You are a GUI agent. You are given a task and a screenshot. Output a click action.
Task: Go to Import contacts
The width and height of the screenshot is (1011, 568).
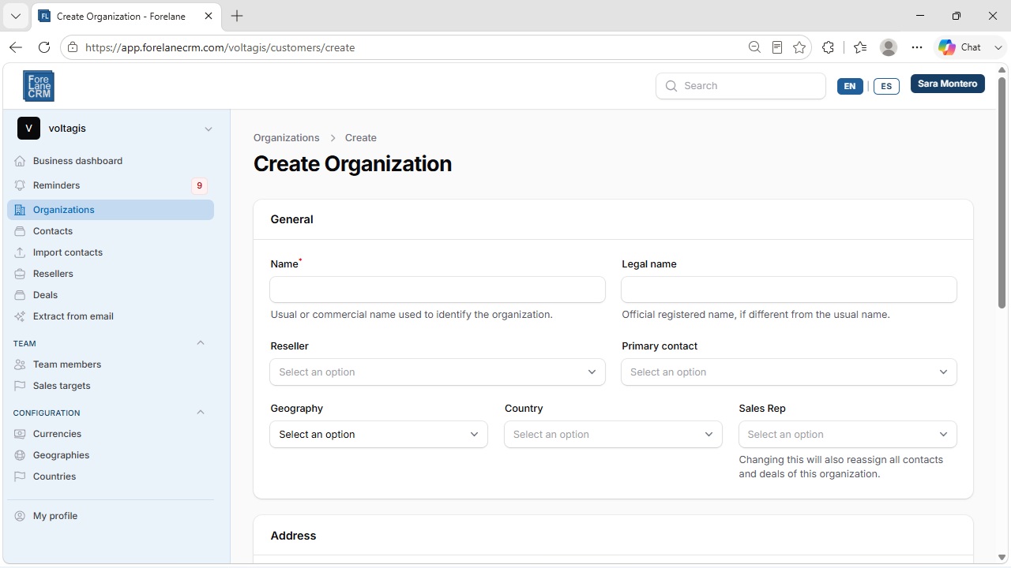pyautogui.click(x=111, y=252)
